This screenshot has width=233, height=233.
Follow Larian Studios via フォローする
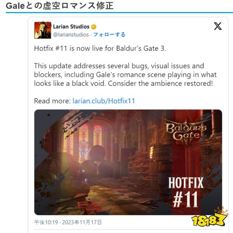coord(110,35)
